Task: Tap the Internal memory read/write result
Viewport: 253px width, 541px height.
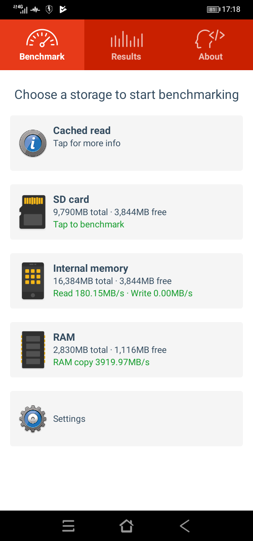Action: point(123,293)
